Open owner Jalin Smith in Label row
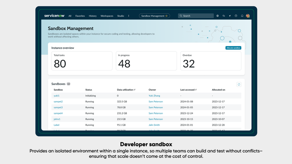This screenshot has width=292, height=164. click(x=154, y=125)
